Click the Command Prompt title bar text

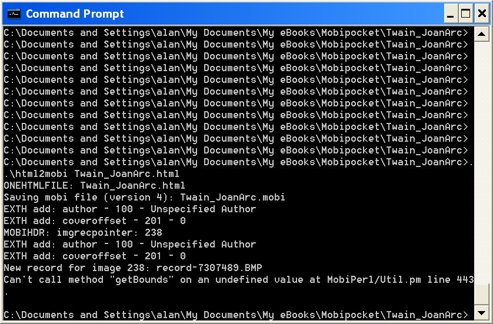click(x=75, y=14)
